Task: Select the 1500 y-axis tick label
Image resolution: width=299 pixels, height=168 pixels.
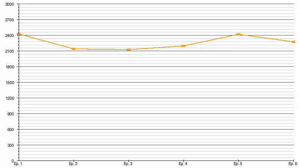Action: (x=10, y=83)
